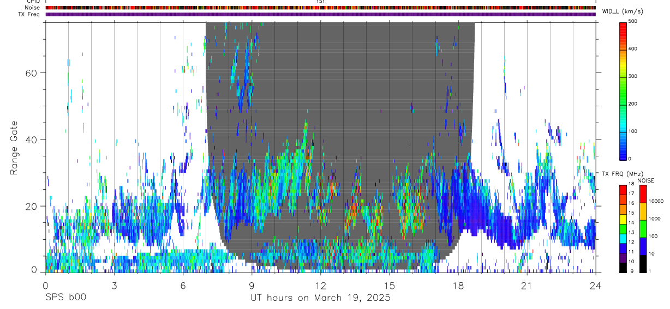Click the 400 tick on width colorbar
Viewport: 670px width, 309px height.
[x=632, y=49]
